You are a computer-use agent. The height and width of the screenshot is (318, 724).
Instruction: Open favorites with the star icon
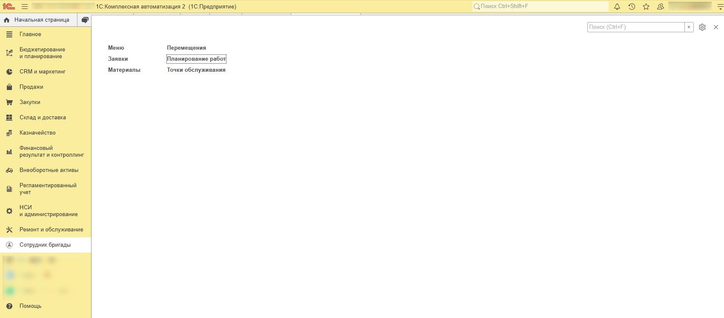click(646, 6)
